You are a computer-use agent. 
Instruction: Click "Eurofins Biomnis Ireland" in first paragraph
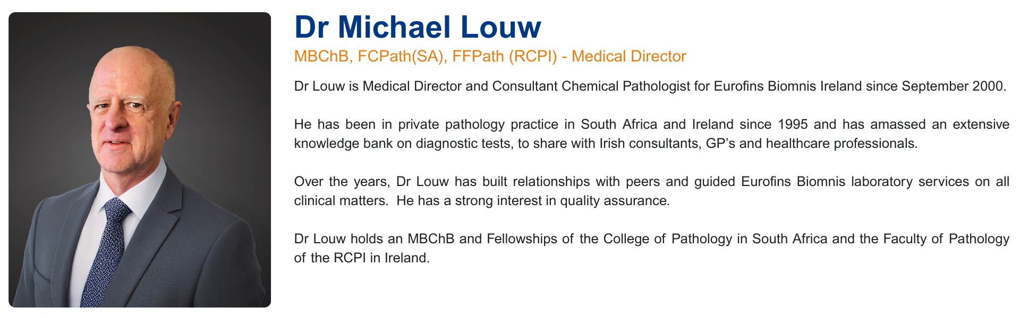coord(787,86)
